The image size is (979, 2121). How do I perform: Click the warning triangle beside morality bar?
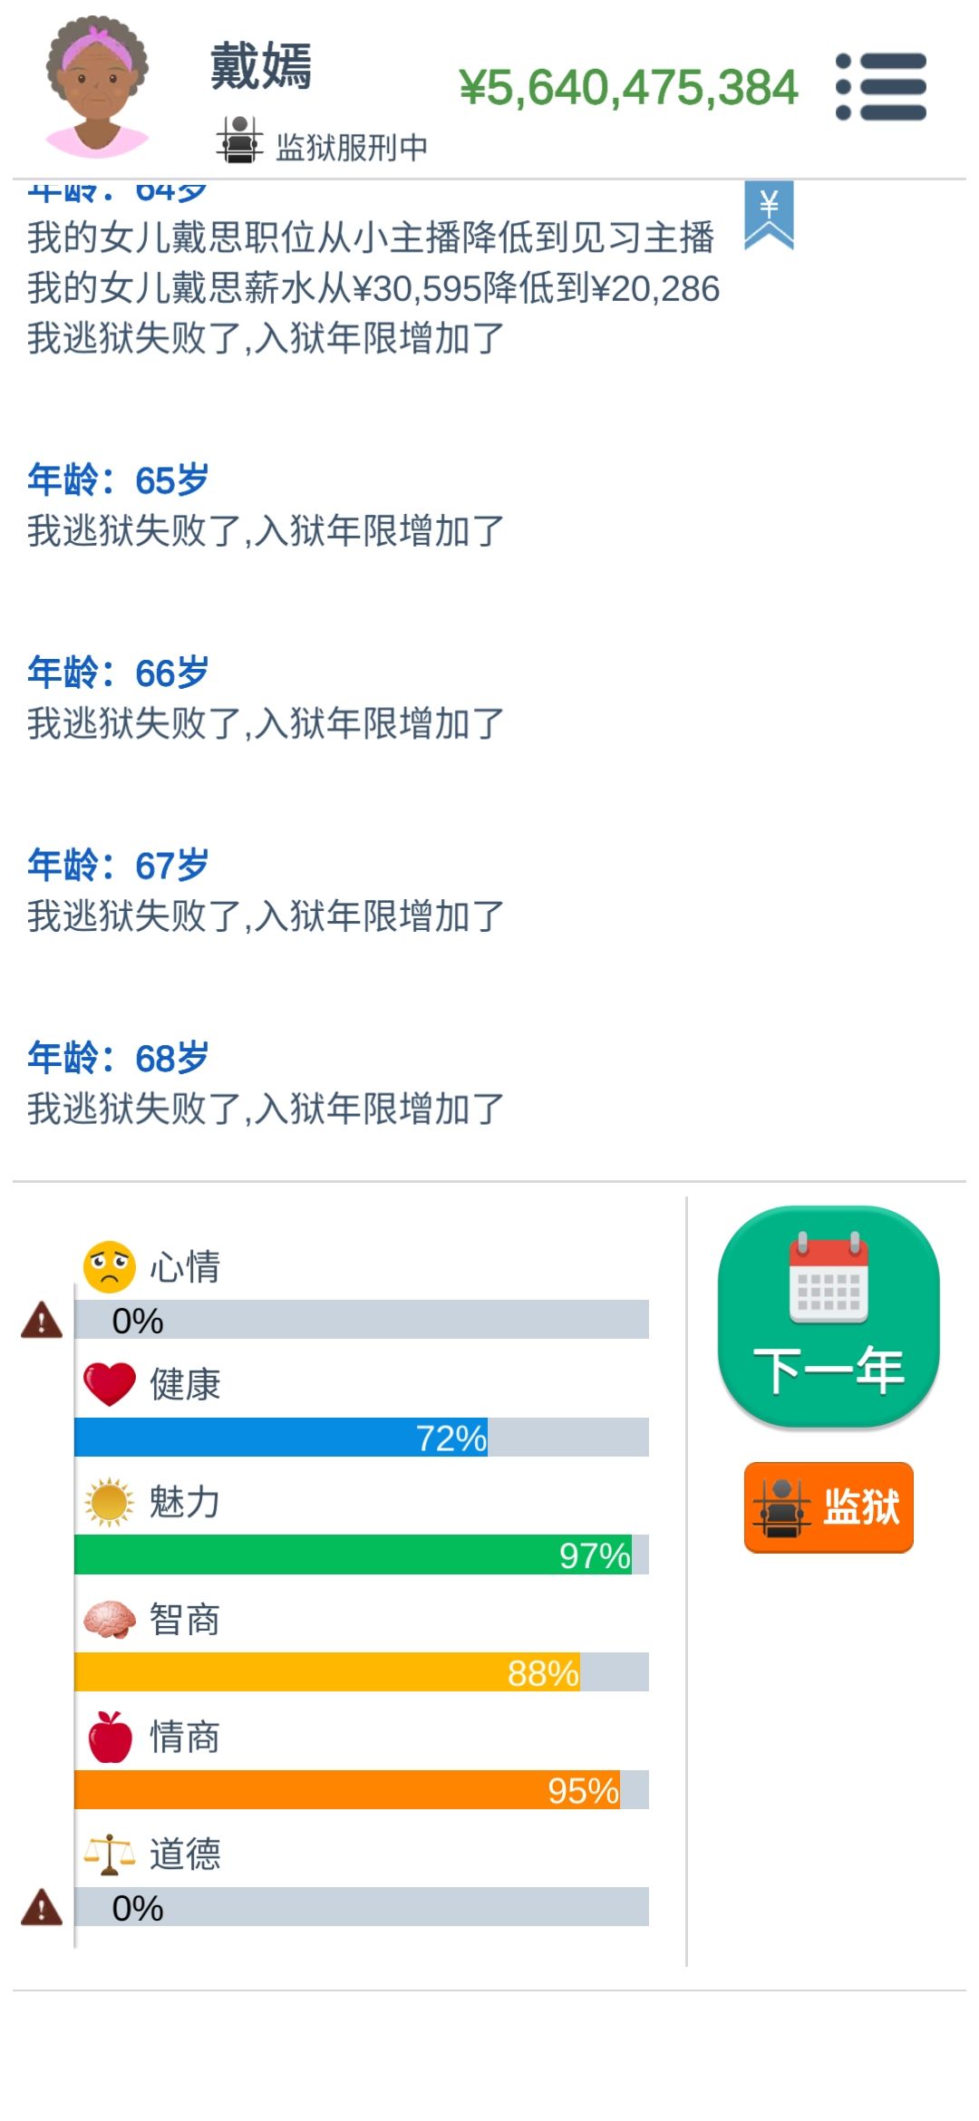42,1907
